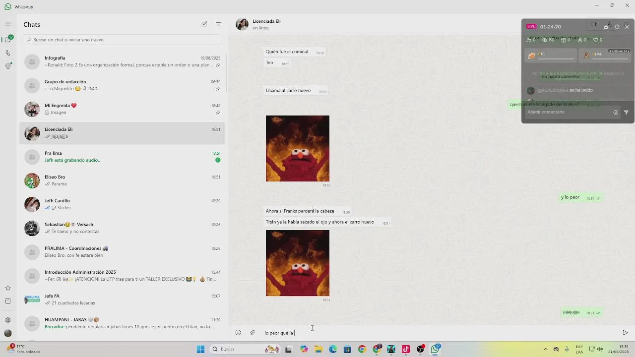Open File Explorer from taskbar
This screenshot has height=357, width=635.
(318, 349)
